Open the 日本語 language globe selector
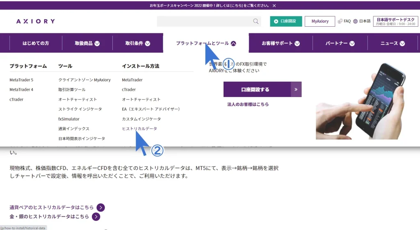The height and width of the screenshot is (230, 420). pyautogui.click(x=362, y=21)
